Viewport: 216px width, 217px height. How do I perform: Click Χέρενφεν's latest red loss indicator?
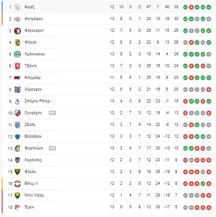pyautogui.click(x=209, y=89)
